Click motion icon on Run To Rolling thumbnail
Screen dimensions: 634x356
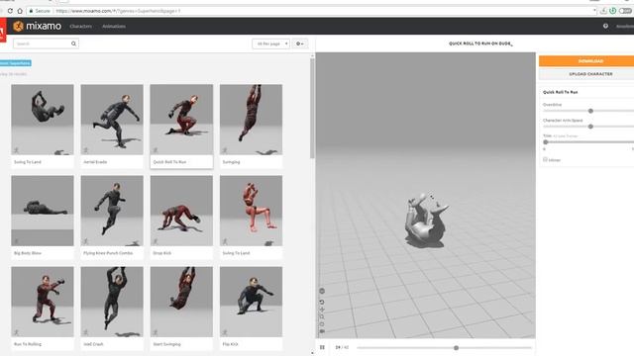pos(16,332)
